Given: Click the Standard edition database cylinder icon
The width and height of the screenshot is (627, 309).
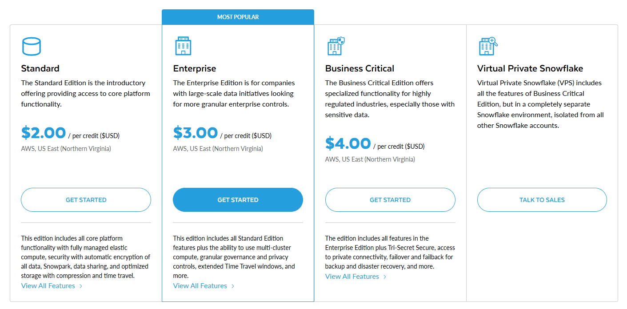Looking at the screenshot, I should (x=31, y=46).
